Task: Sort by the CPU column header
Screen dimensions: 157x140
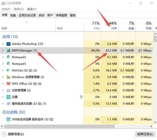Action: (x=93, y=26)
